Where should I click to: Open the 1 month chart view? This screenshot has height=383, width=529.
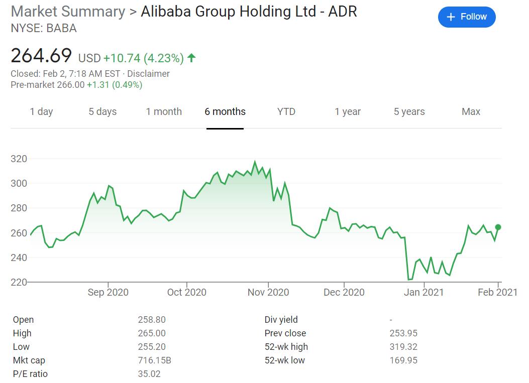(164, 111)
